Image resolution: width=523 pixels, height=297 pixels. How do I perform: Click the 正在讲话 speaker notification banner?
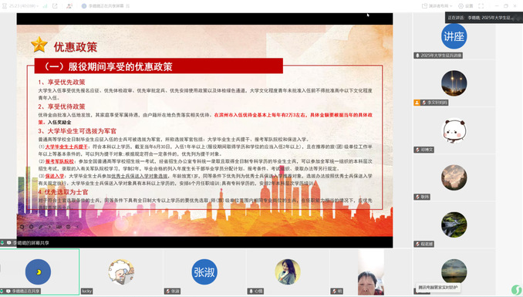tap(484, 17)
